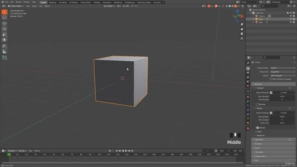Expand the Volumes panel

(x=273, y=144)
